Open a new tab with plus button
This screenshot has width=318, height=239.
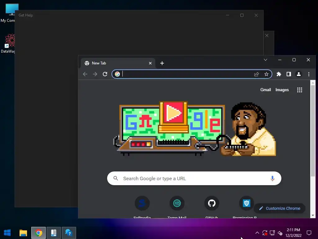[162, 63]
